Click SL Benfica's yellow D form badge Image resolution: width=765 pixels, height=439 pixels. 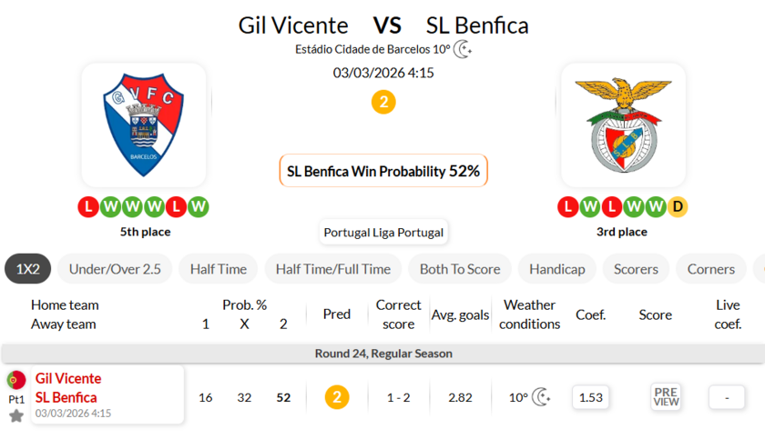(678, 207)
